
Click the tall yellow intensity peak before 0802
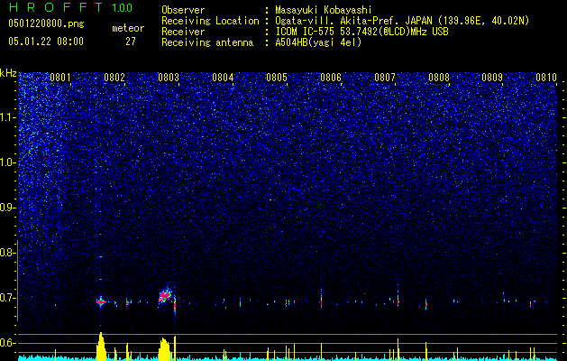coord(101,347)
